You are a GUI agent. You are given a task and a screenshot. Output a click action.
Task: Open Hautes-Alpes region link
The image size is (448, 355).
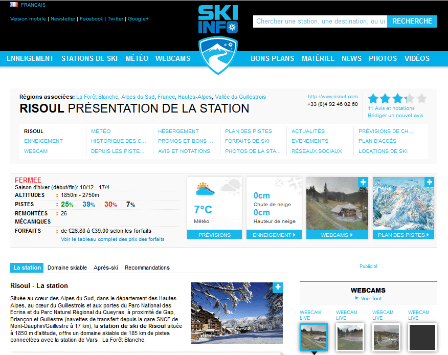click(x=195, y=97)
